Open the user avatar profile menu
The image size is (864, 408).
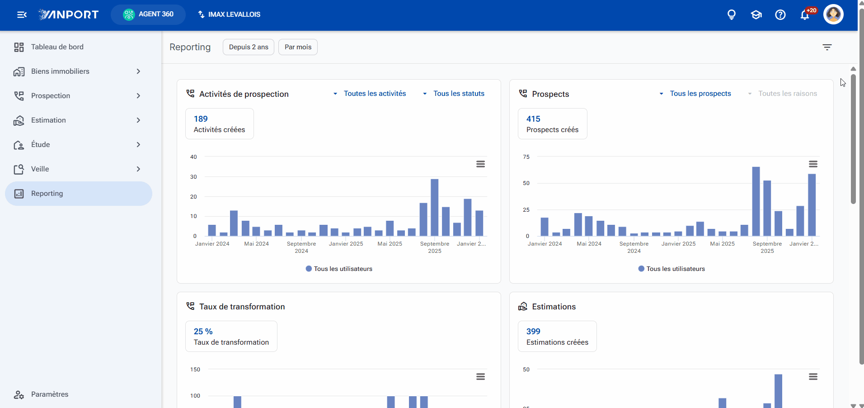click(x=833, y=14)
